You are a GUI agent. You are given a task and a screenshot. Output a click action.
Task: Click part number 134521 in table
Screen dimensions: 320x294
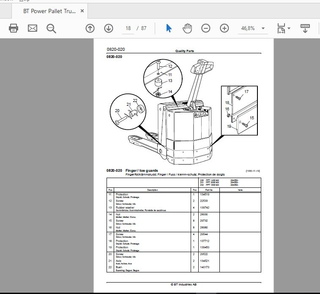coord(205,261)
